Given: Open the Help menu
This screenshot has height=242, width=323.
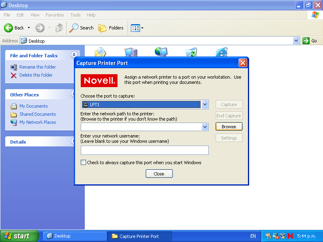Looking at the screenshot, I should 91,15.
